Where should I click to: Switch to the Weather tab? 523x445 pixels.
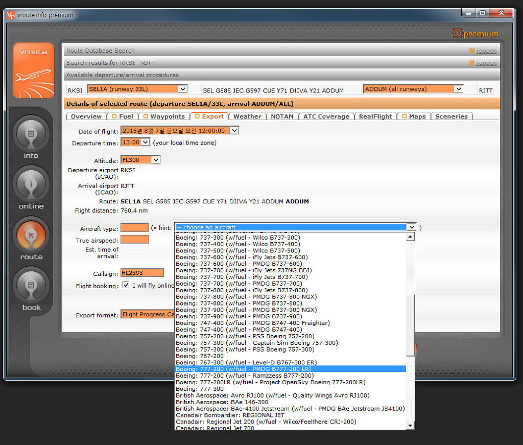247,116
